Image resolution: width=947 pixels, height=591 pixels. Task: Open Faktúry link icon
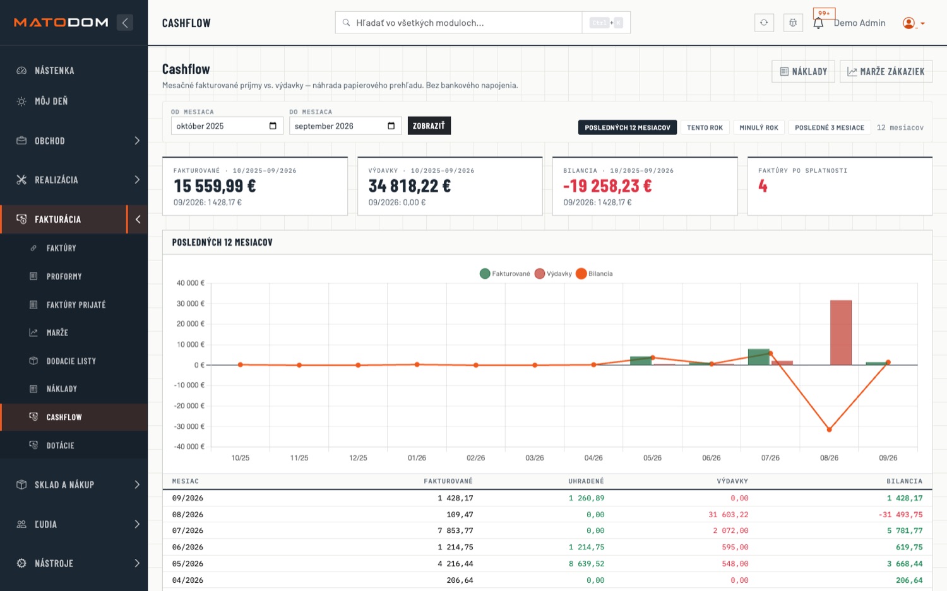pos(33,248)
